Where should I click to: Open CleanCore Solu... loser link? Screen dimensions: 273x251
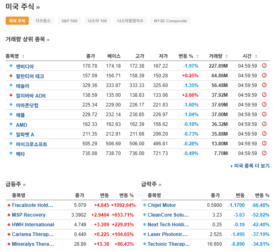pos(168,215)
